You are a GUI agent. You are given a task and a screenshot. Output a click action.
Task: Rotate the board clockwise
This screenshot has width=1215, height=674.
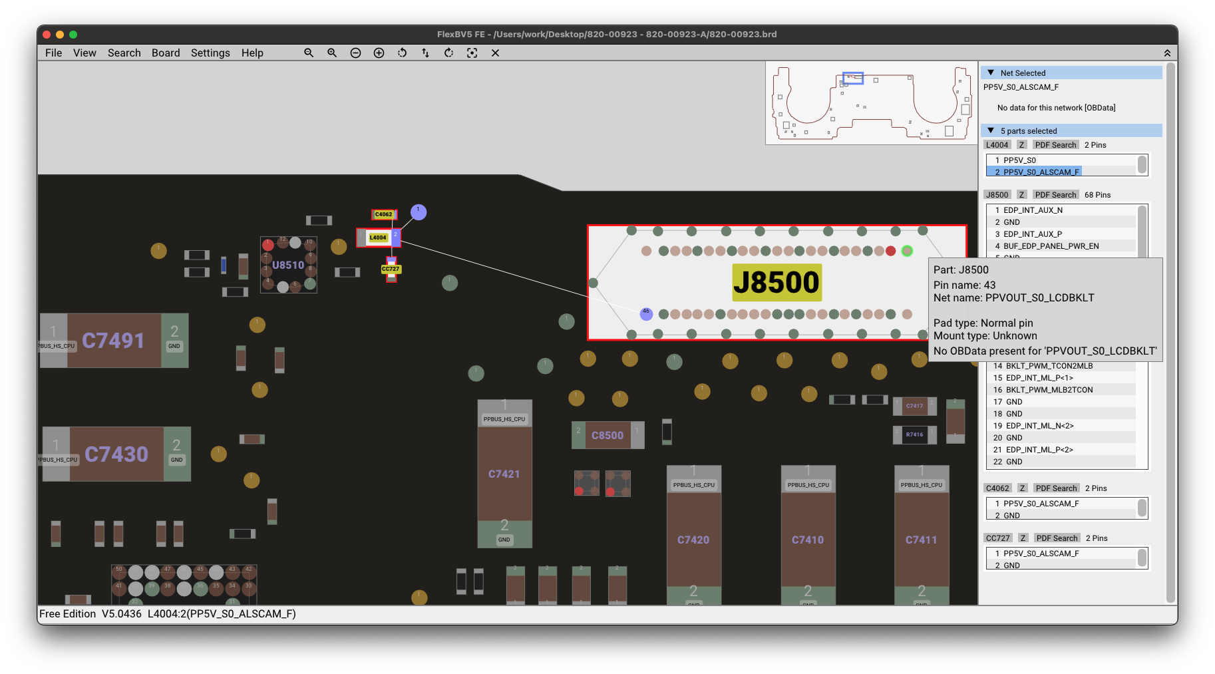click(x=448, y=53)
